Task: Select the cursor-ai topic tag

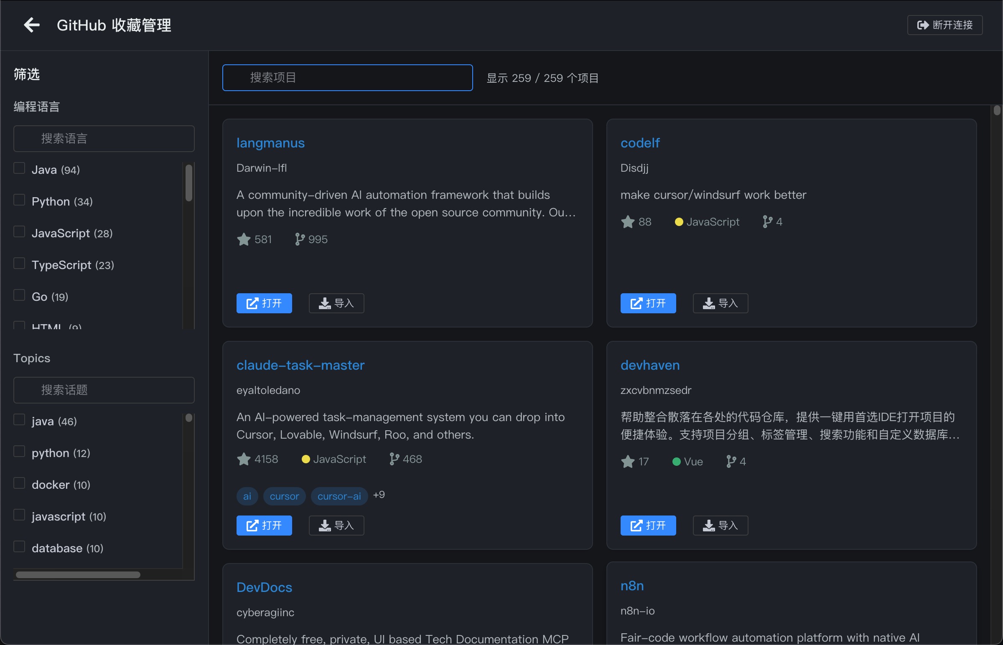Action: coord(339,496)
